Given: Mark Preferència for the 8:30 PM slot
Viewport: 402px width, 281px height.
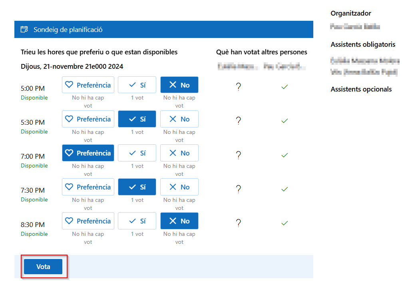Looking at the screenshot, I should pos(88,221).
